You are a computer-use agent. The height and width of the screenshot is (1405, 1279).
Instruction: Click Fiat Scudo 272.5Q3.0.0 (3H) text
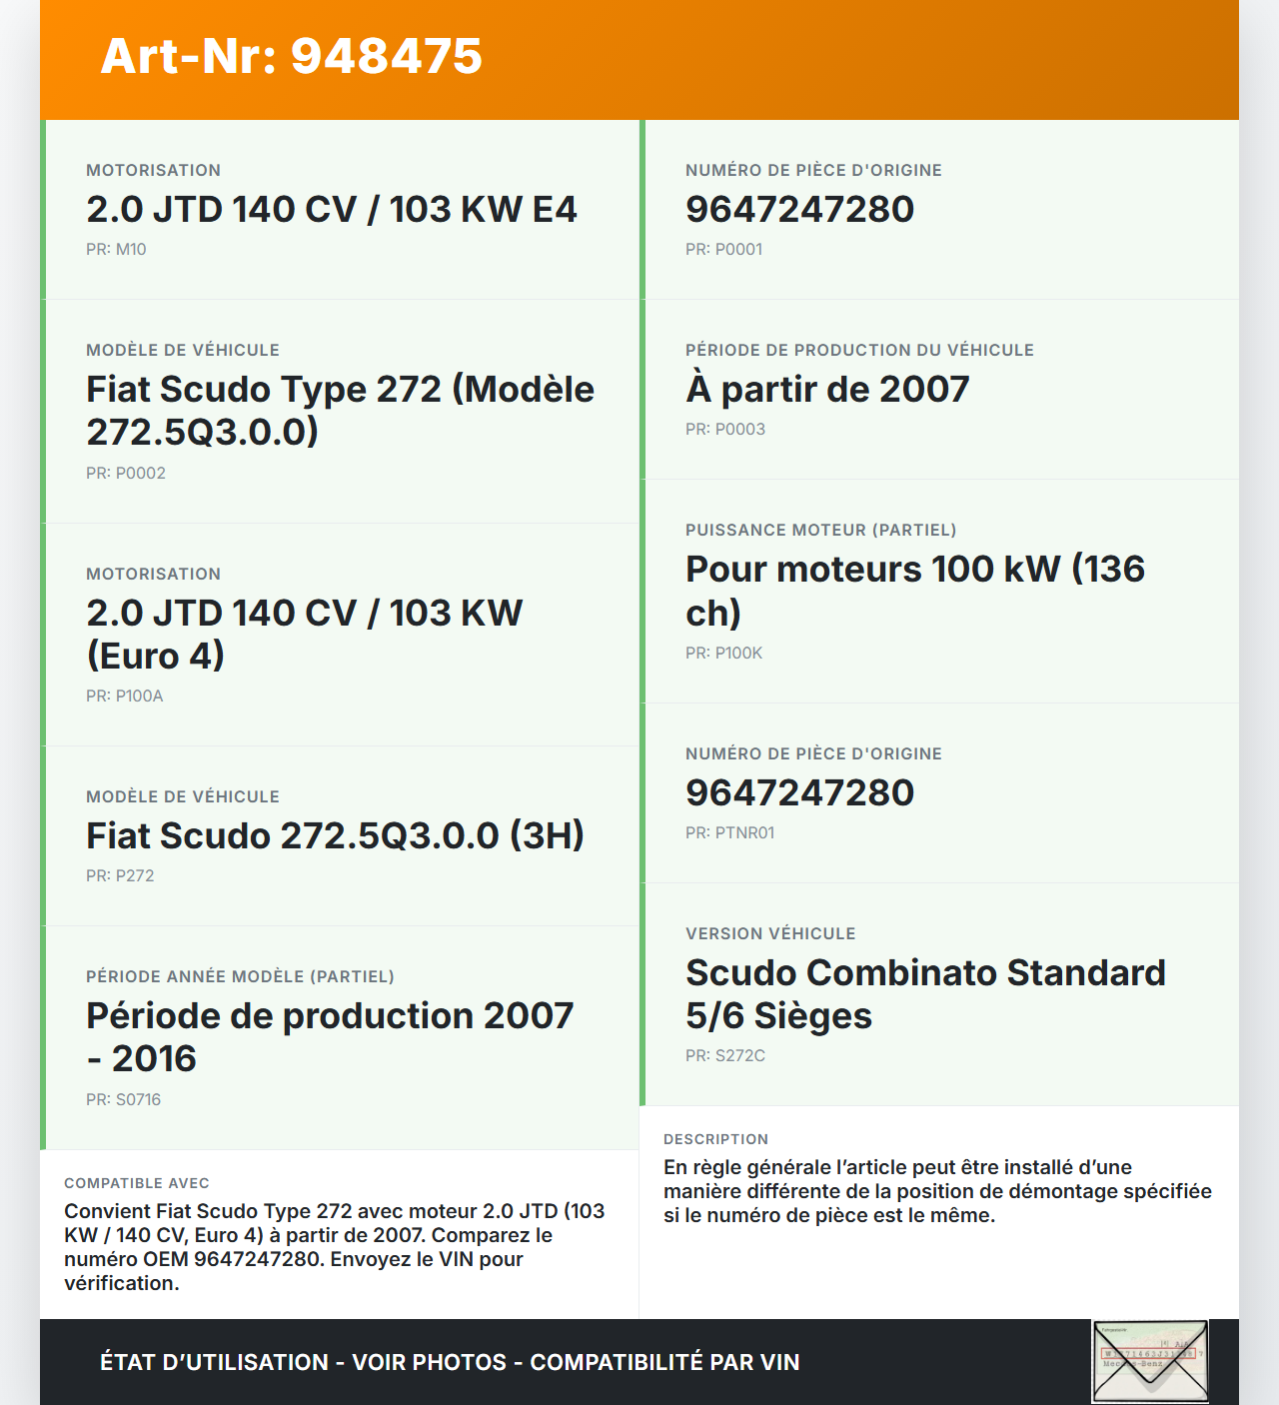(335, 836)
